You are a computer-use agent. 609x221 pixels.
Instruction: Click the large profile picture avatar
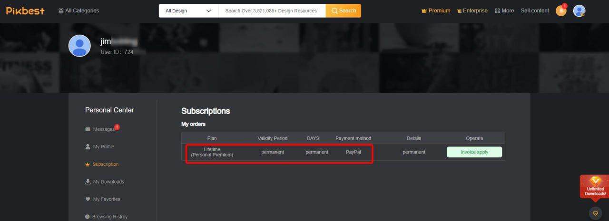point(79,46)
